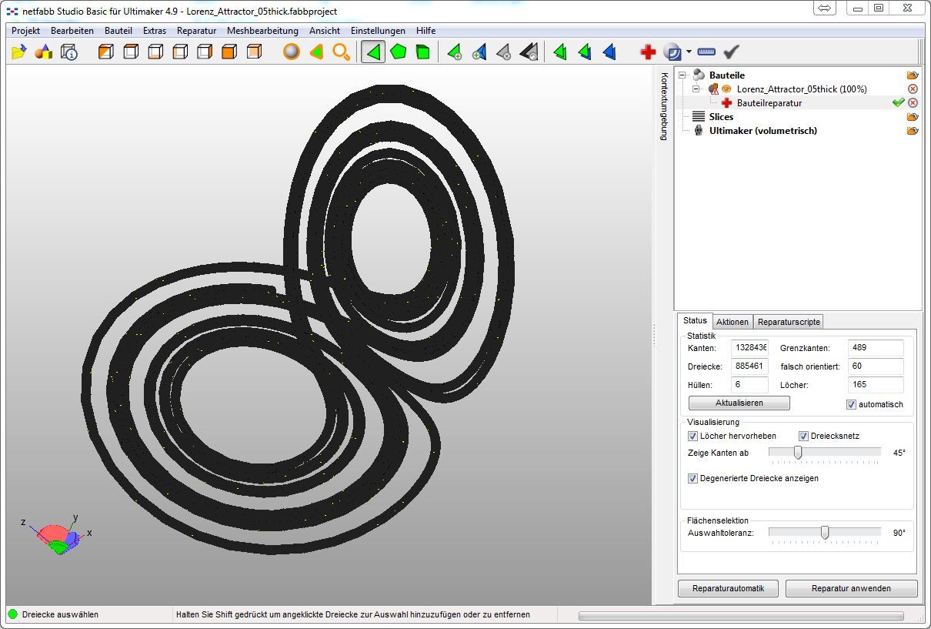Click the red cross repair icon in toolbar

648,52
